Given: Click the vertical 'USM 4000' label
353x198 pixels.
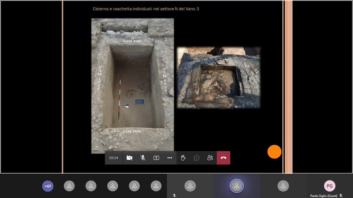Looking at the screenshot, I should [165, 80].
